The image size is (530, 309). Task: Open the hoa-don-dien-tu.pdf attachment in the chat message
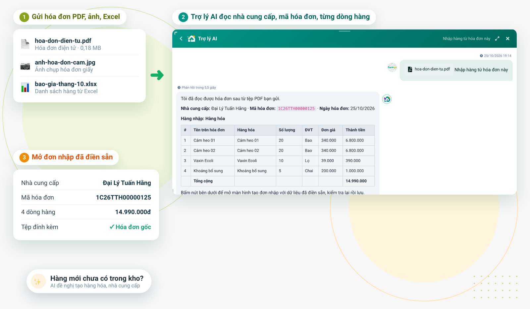(429, 69)
